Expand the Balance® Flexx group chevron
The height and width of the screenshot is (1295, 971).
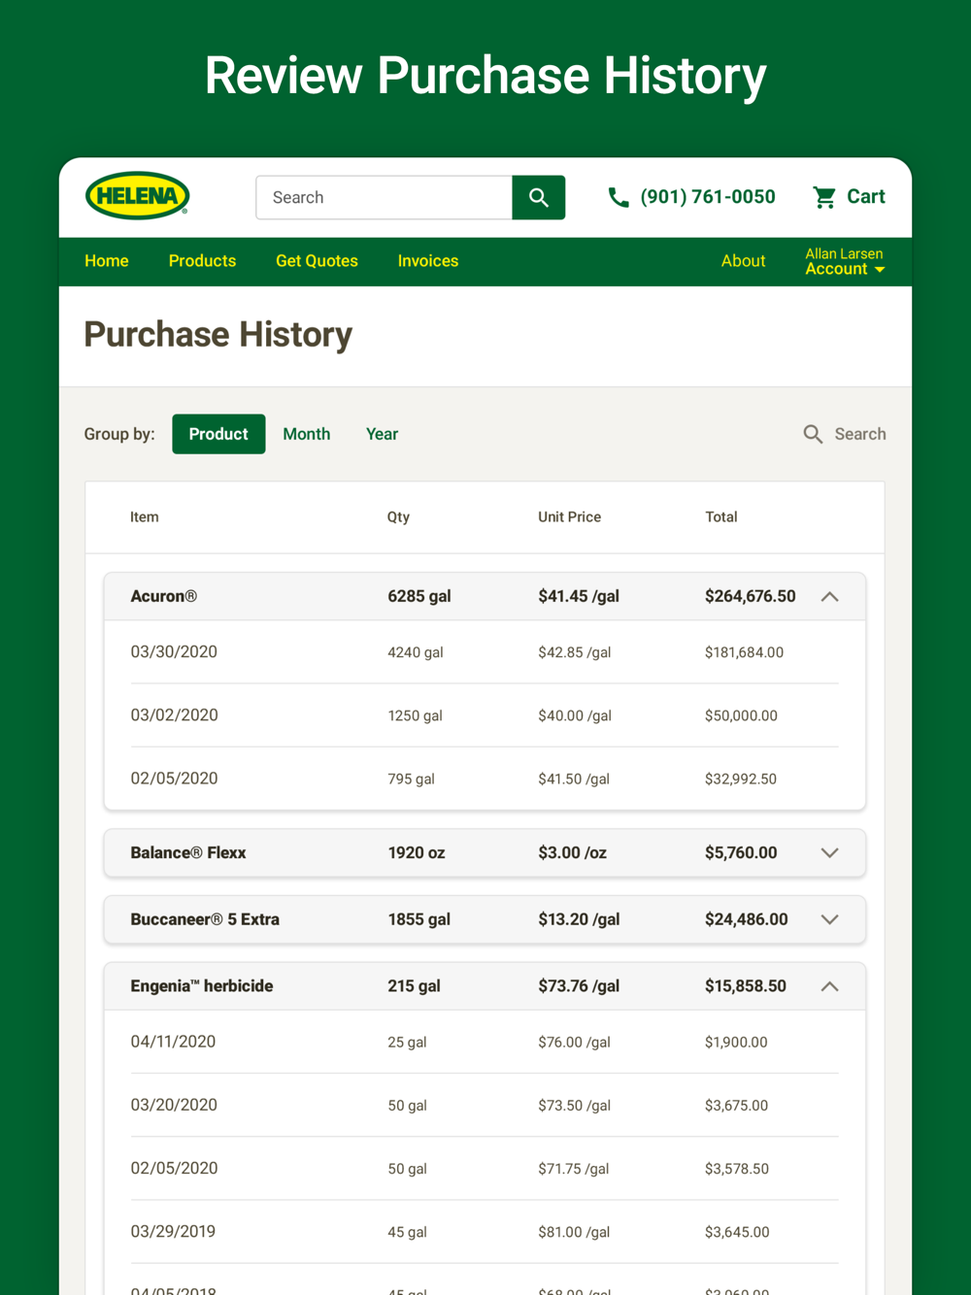click(829, 853)
